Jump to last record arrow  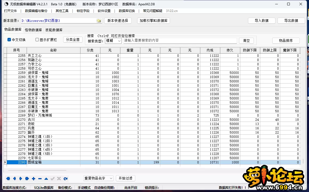point(27,179)
